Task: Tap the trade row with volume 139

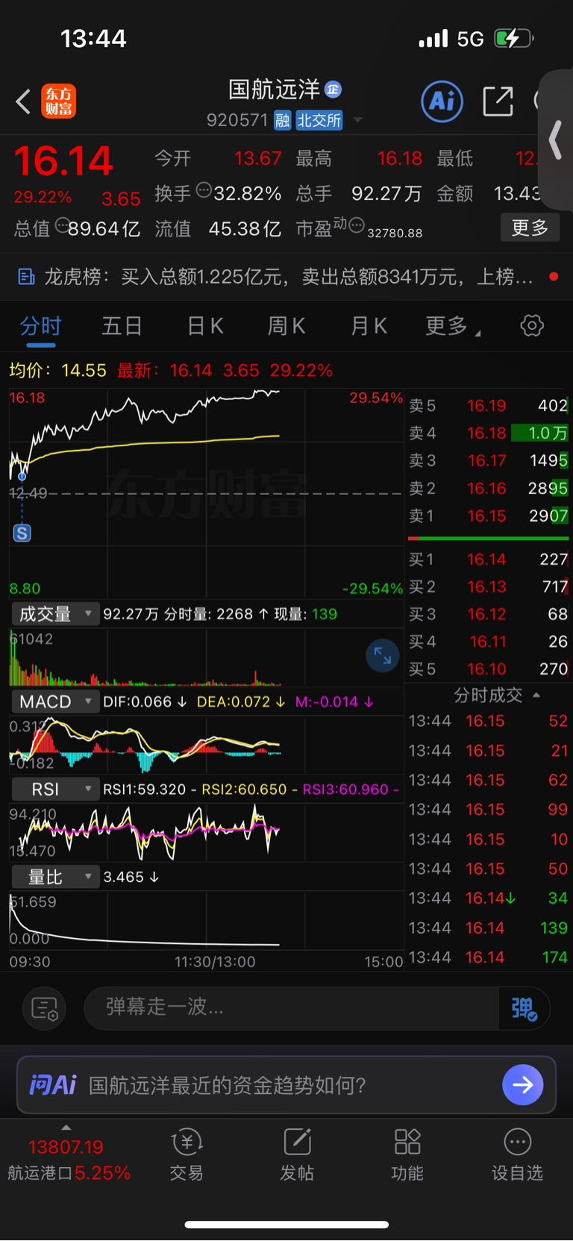Action: pos(488,928)
